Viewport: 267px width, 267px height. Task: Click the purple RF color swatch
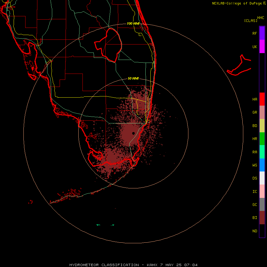tap(262, 33)
